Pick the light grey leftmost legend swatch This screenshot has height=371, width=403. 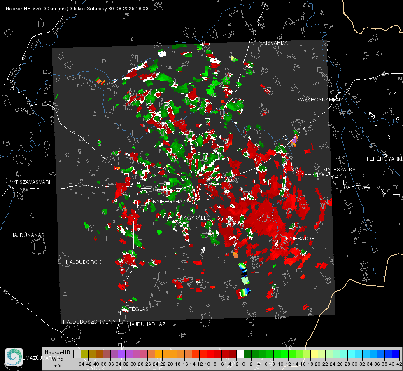click(77, 354)
